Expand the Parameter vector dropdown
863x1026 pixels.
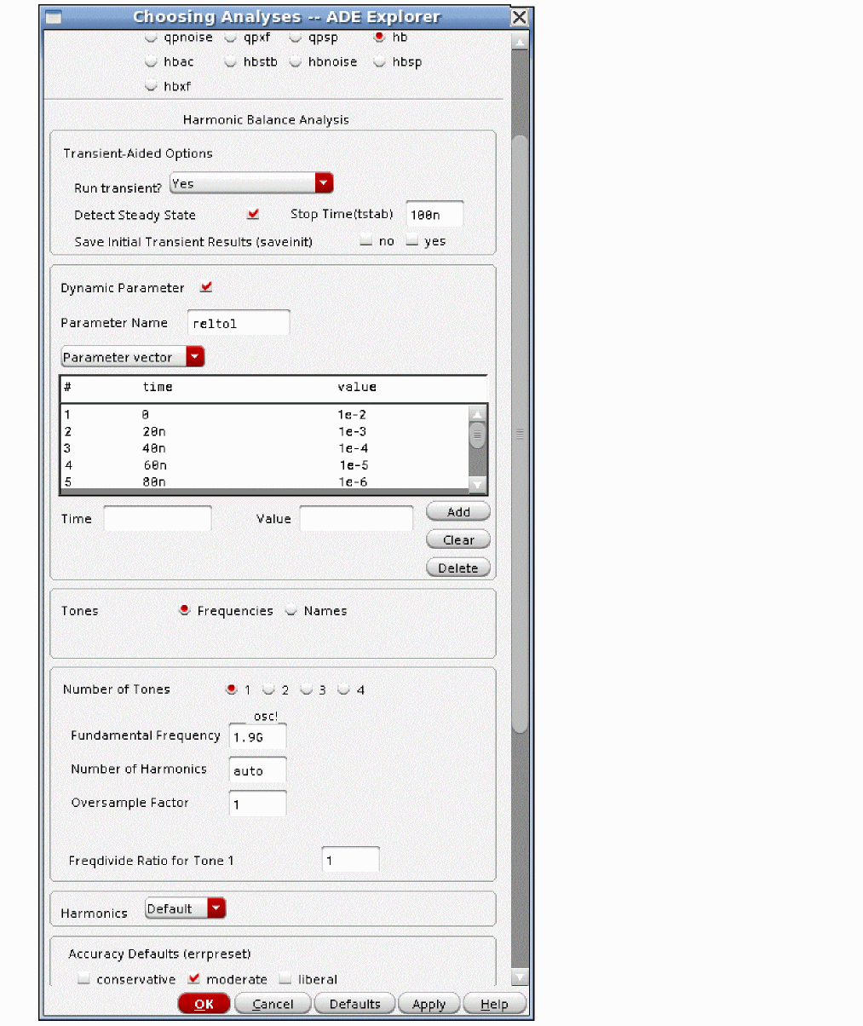pos(195,357)
